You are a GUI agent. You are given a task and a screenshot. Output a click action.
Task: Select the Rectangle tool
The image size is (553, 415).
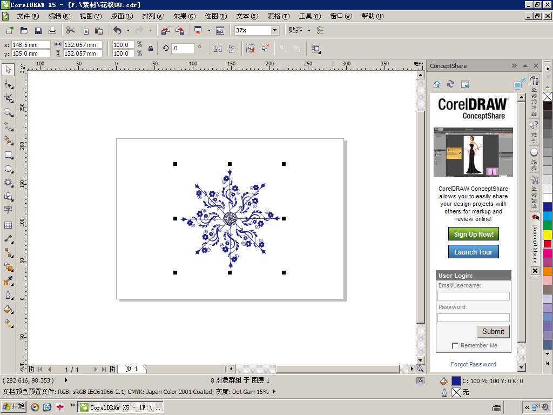(x=8, y=155)
